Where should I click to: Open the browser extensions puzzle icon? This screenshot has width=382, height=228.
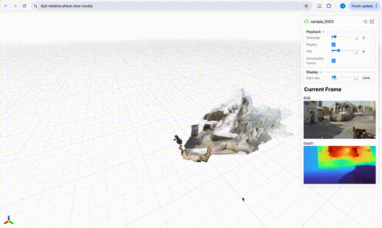click(x=329, y=6)
